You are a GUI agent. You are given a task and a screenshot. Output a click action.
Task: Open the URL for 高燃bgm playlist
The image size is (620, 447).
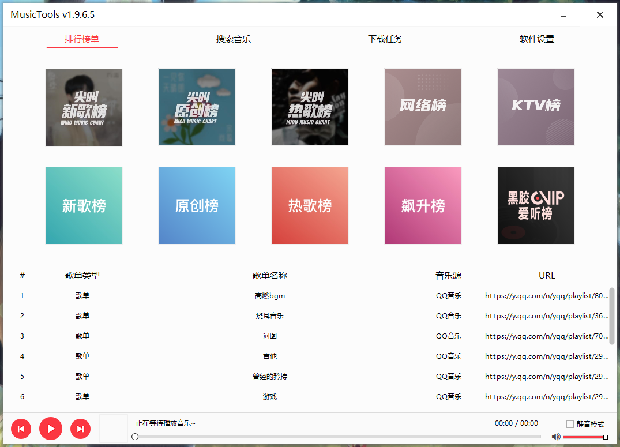547,295
